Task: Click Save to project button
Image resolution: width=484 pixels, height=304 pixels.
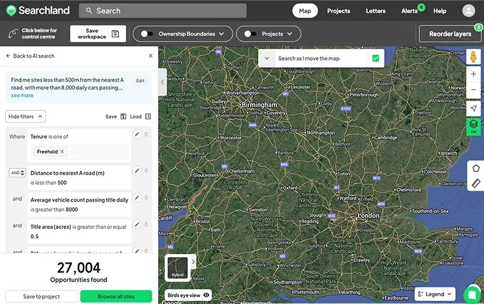Action: coord(41,296)
